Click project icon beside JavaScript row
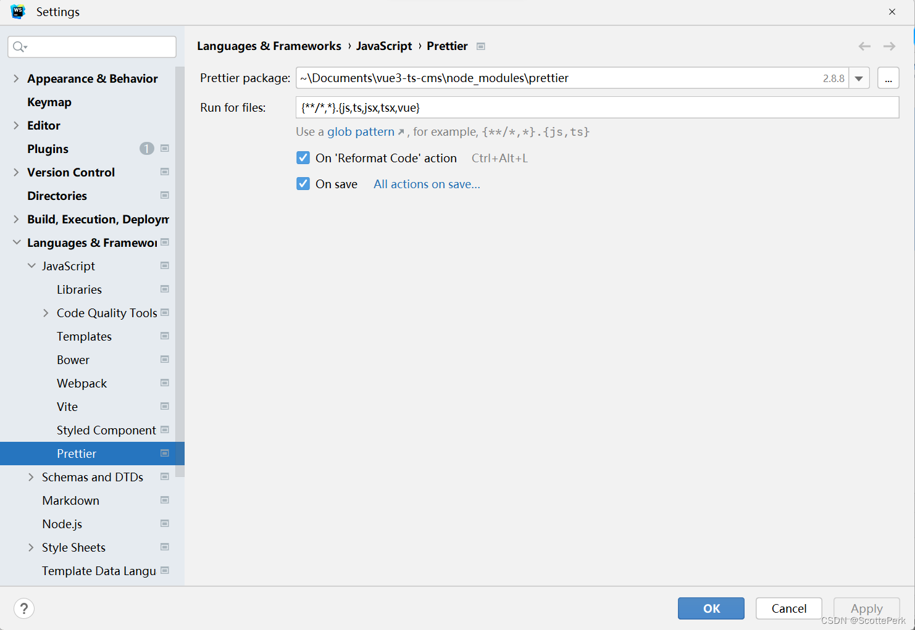Viewport: 915px width, 630px height. pos(165,265)
